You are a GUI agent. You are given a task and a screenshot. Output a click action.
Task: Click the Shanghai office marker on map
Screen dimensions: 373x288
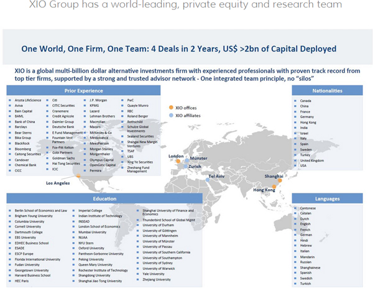pos(280,180)
